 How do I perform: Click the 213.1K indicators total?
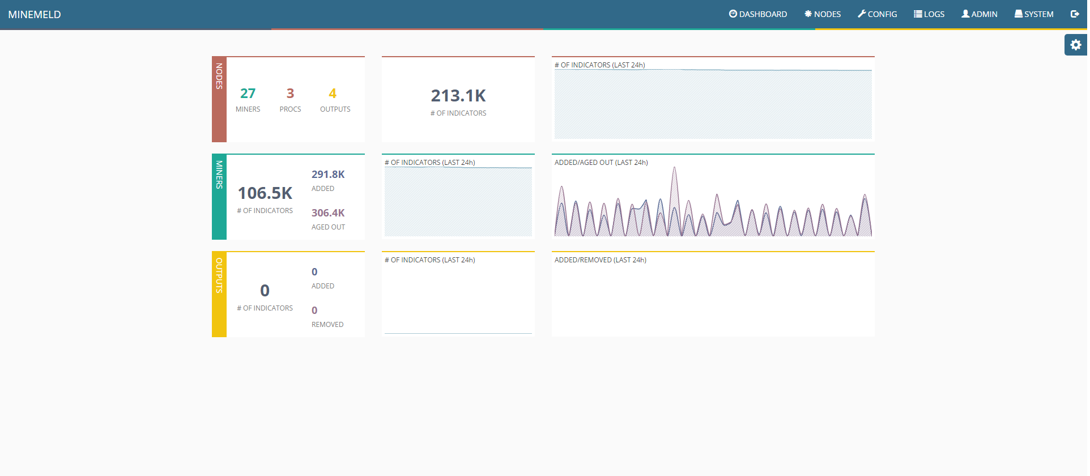point(458,96)
